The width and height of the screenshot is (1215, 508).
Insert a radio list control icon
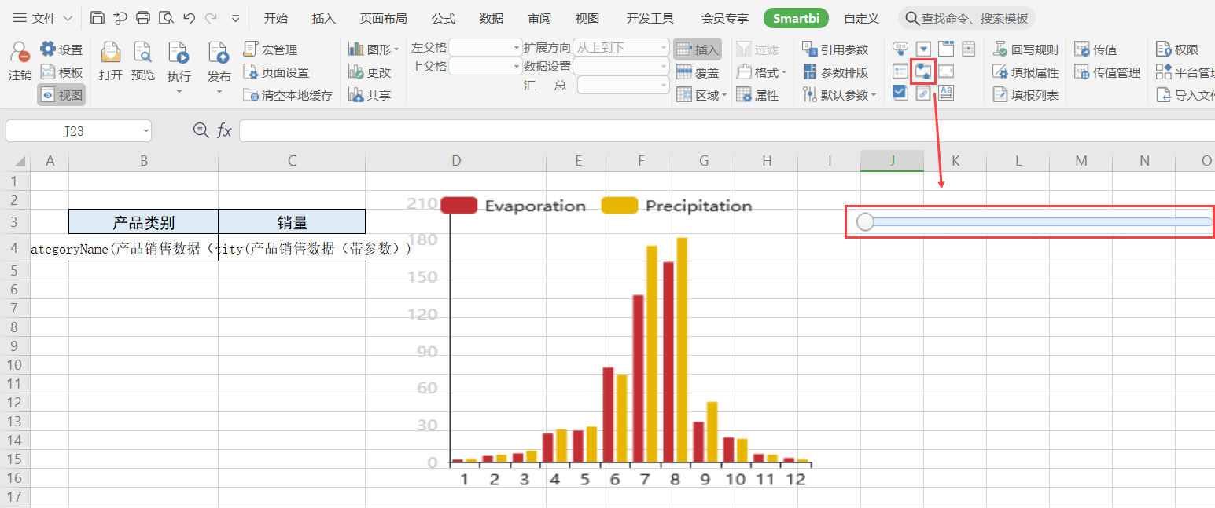pos(900,71)
